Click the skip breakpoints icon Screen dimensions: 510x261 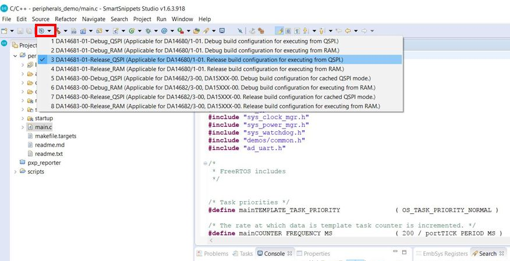(240, 31)
